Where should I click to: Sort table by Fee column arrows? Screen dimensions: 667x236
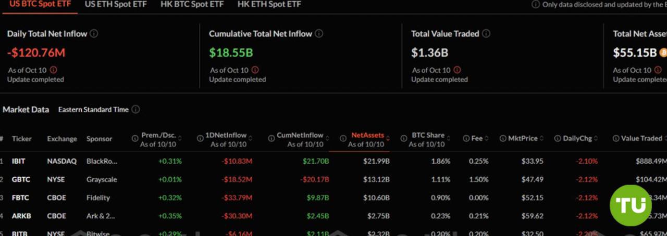coord(487,138)
